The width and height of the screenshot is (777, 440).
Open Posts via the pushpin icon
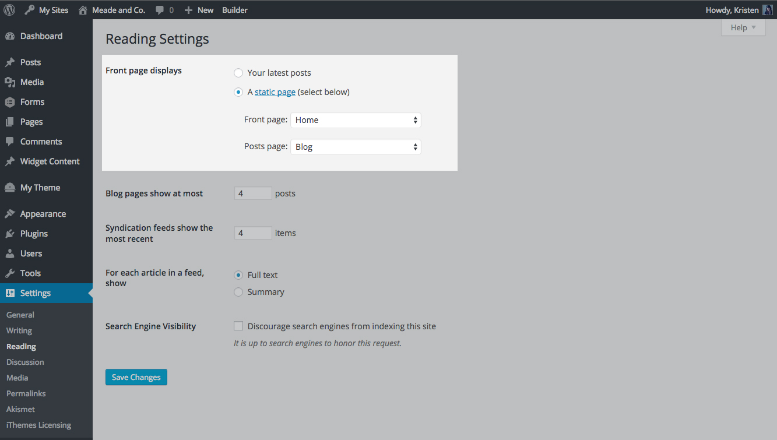10,62
